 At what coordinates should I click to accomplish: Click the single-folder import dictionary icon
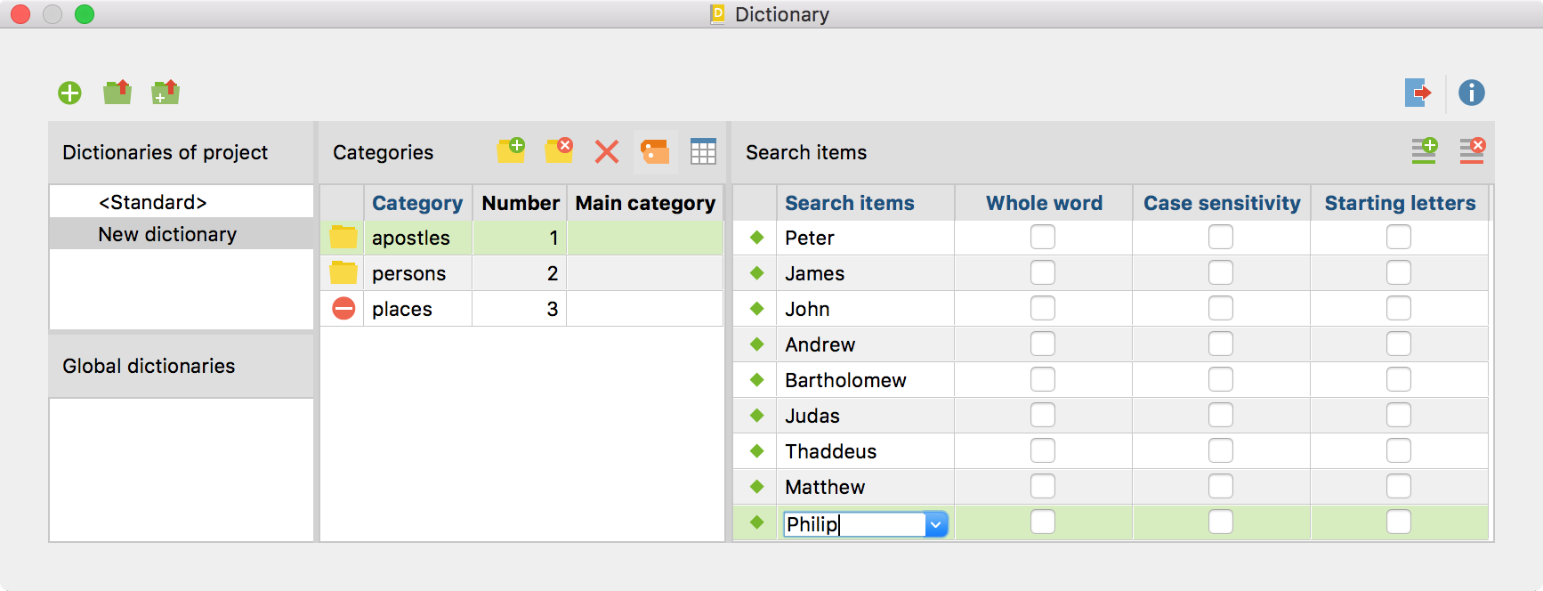coord(117,92)
